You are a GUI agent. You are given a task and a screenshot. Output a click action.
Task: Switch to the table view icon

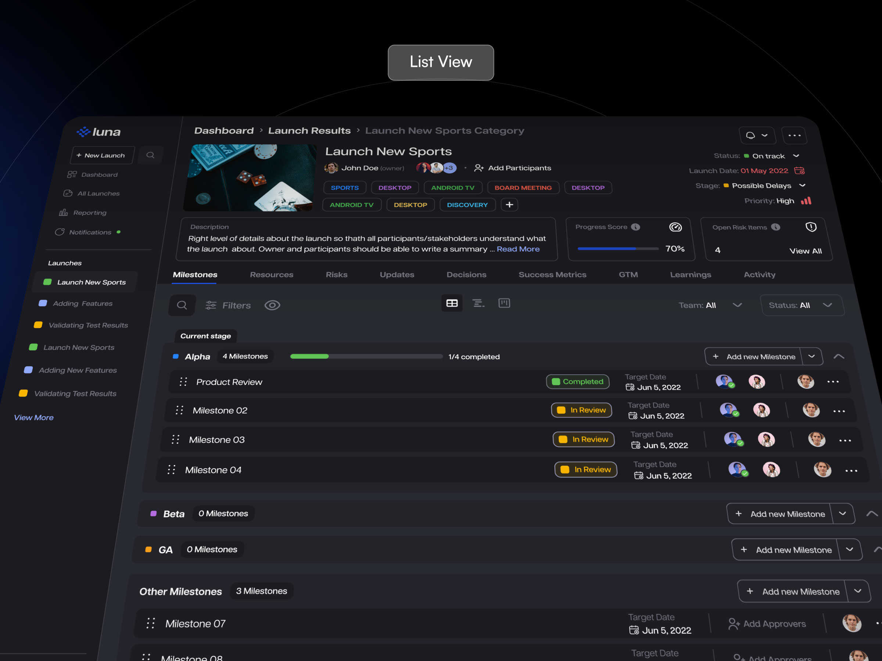452,303
